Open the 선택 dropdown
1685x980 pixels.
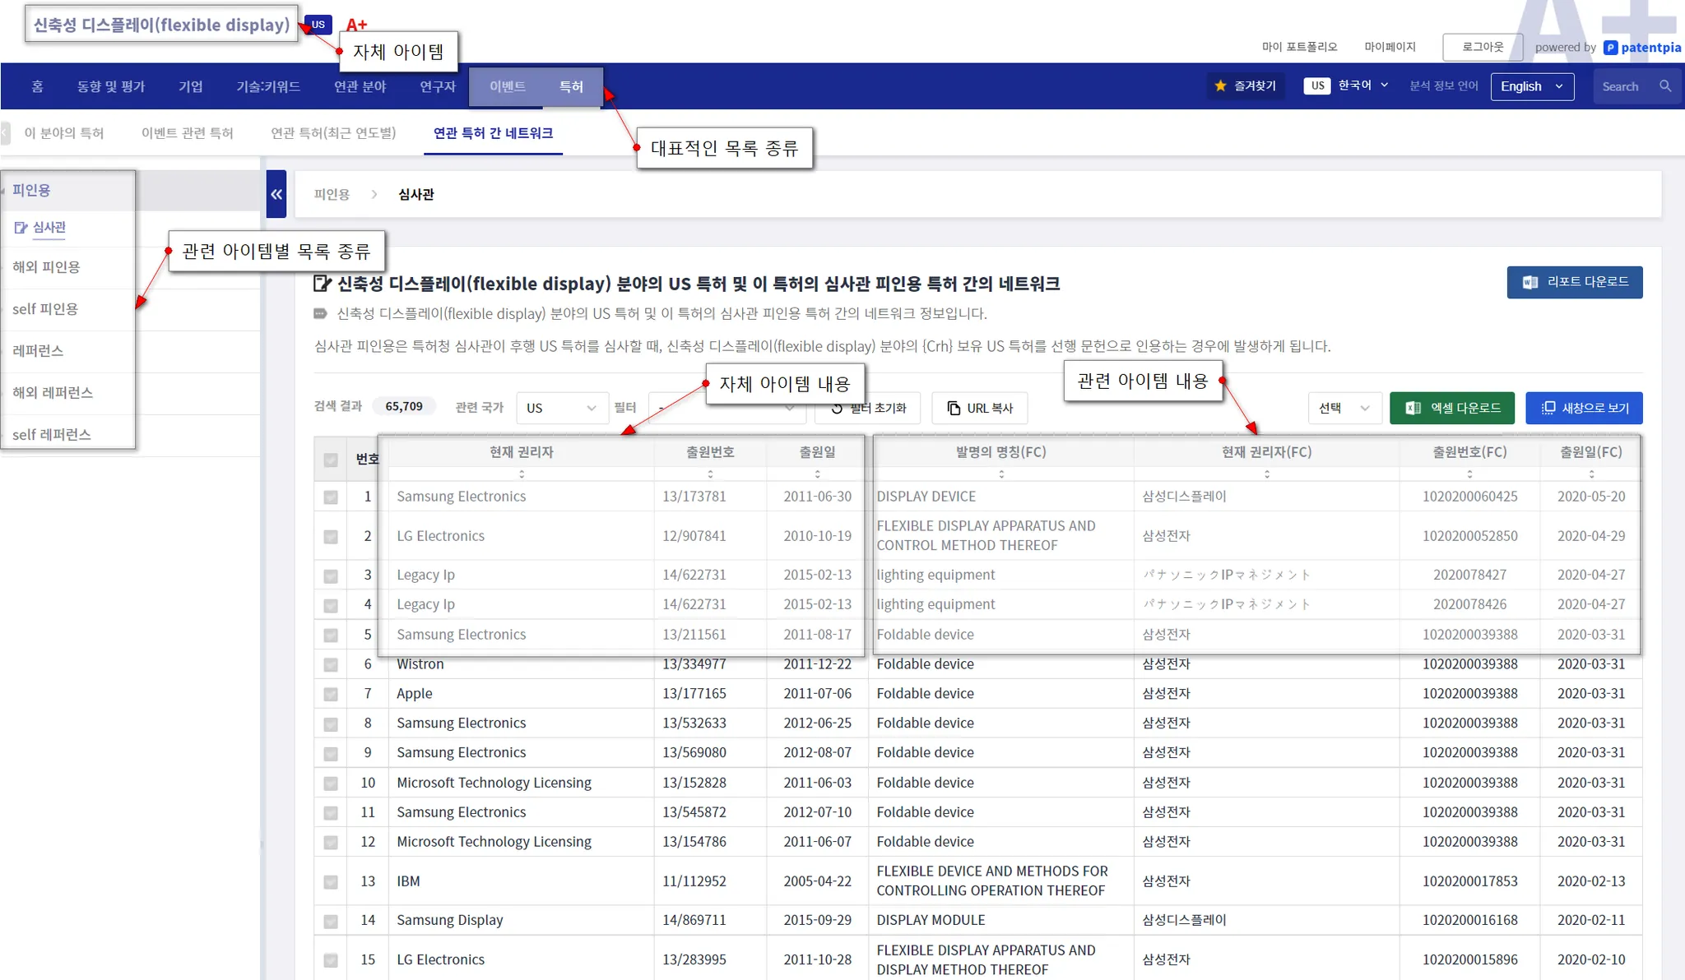point(1344,408)
